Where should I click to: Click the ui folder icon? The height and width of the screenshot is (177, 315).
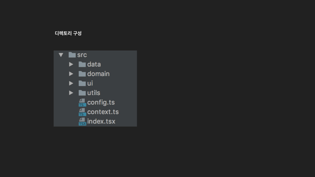click(82, 83)
